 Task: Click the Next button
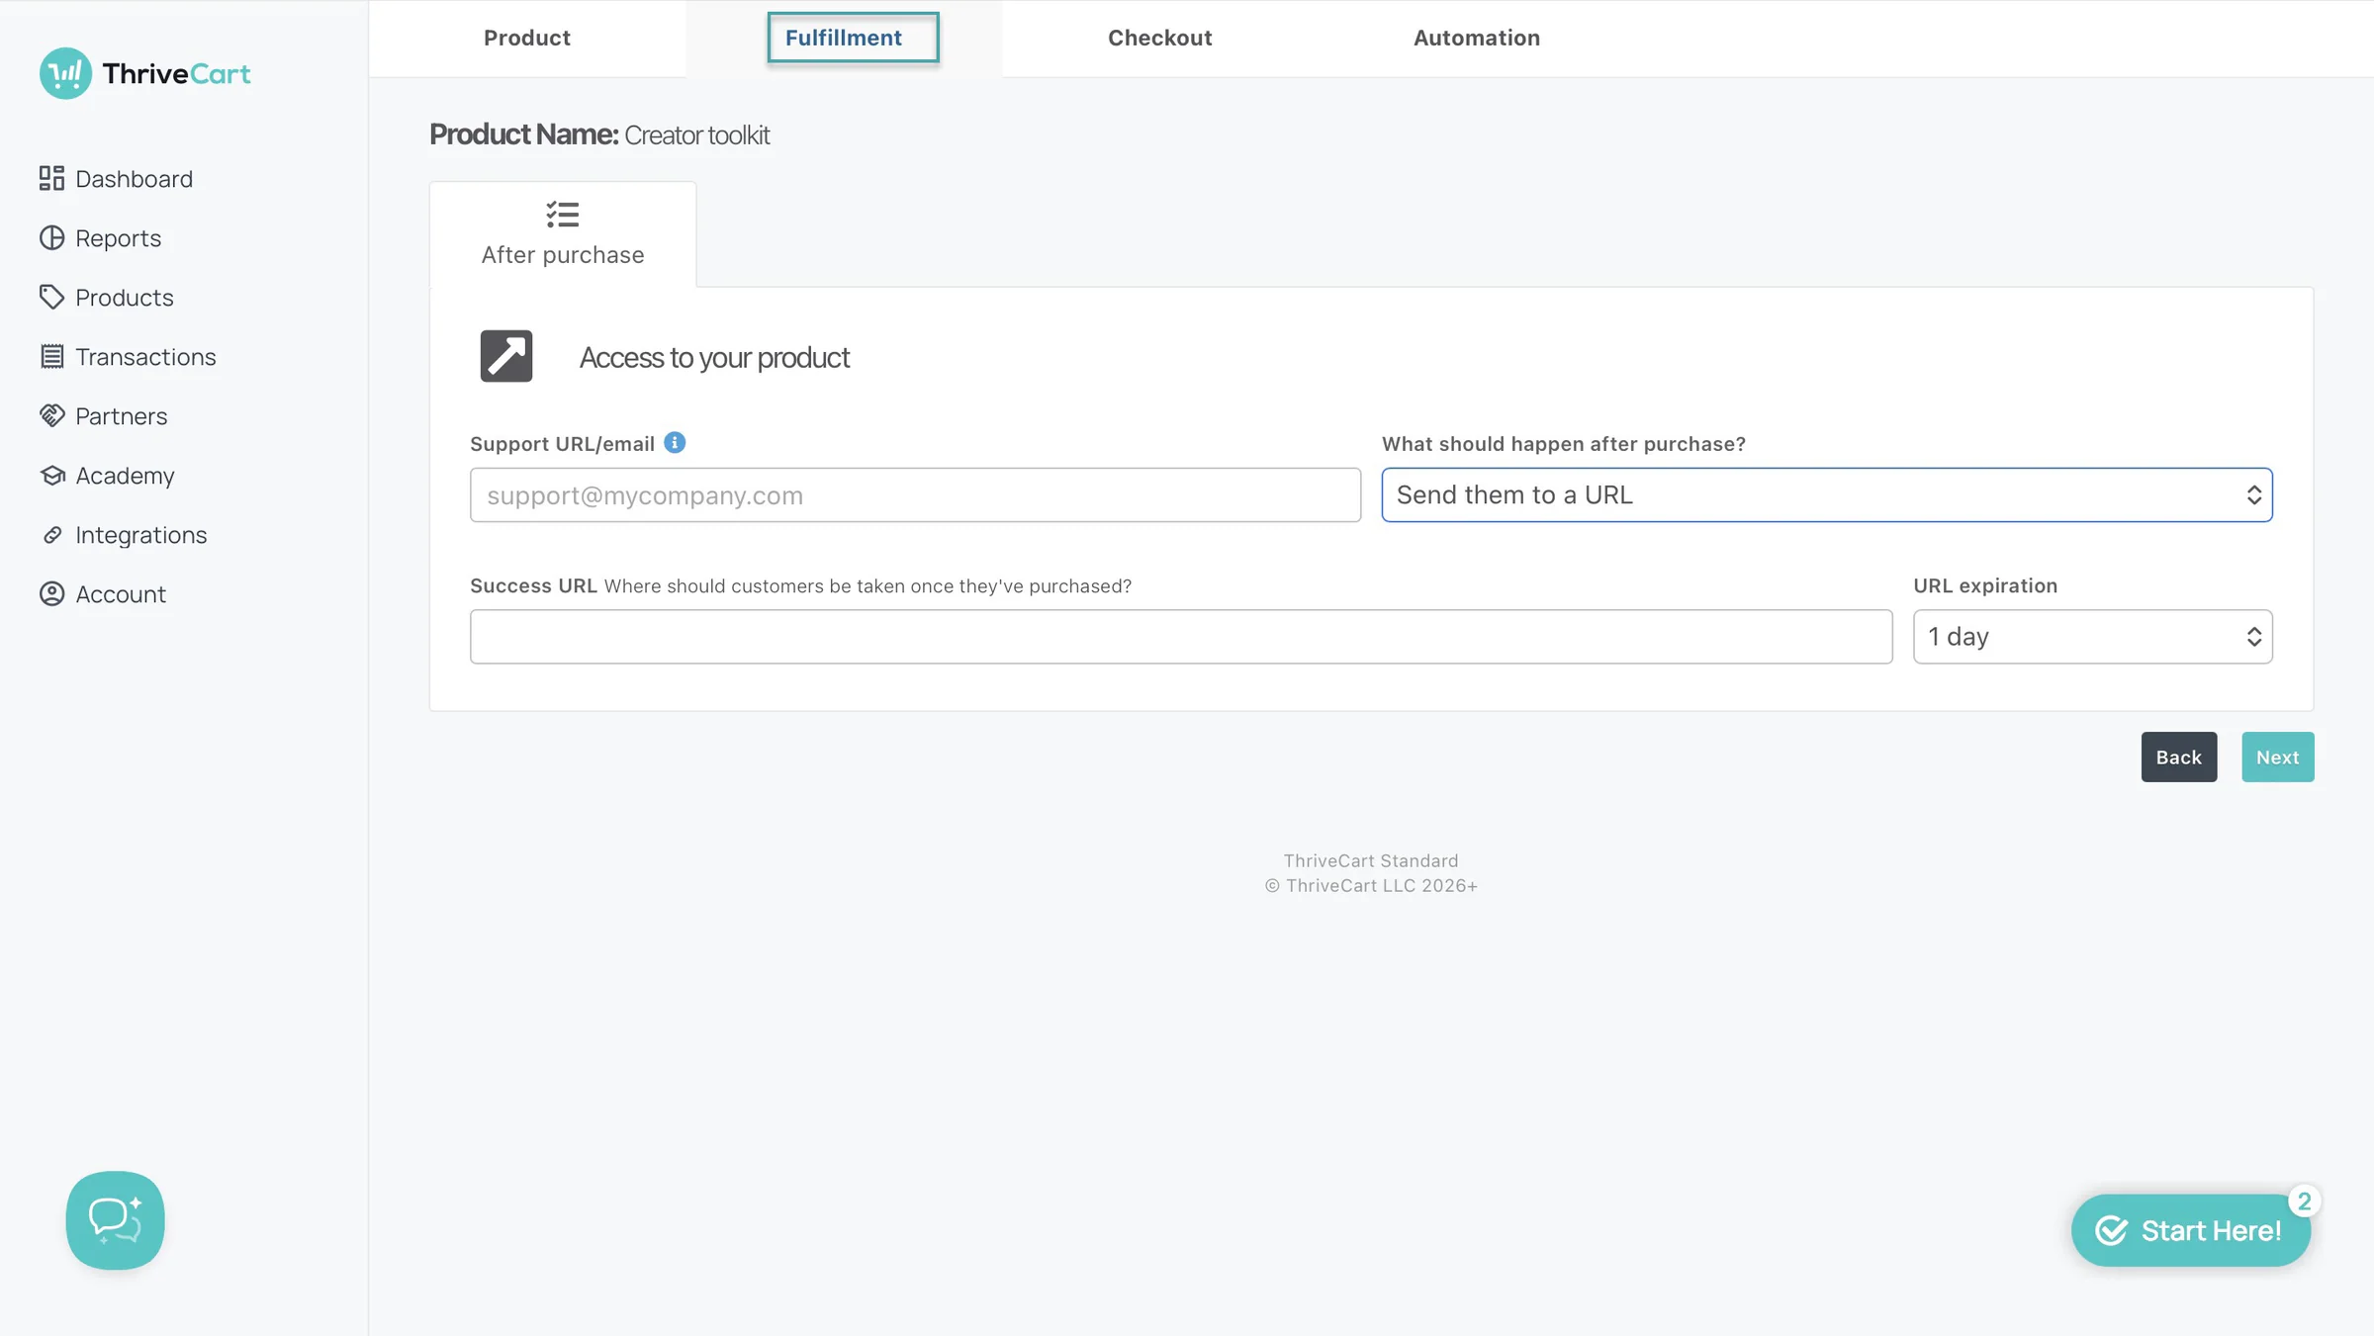click(2278, 757)
